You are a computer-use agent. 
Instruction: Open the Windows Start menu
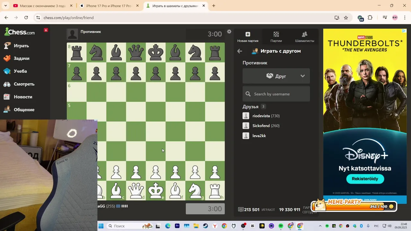101,226
